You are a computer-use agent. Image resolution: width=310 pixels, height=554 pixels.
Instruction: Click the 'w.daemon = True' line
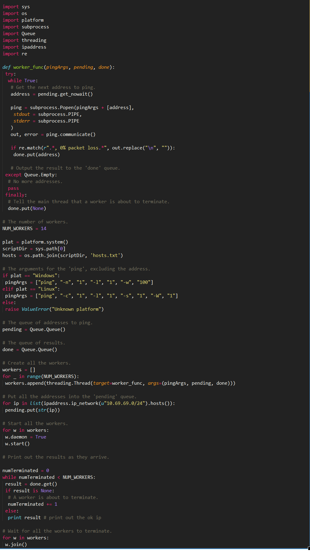coord(26,437)
